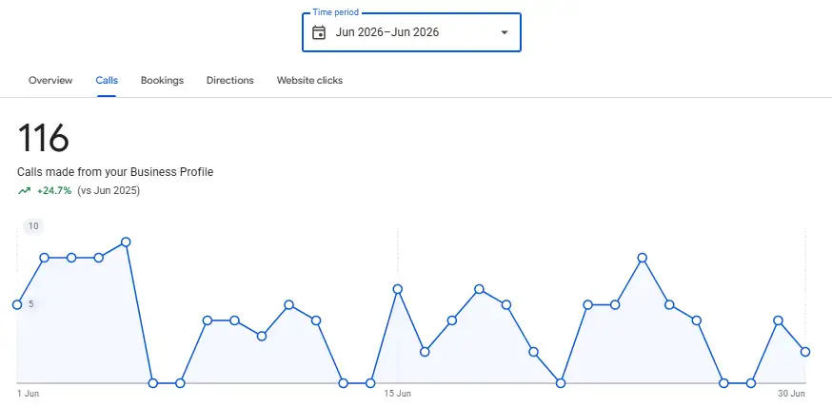Click the green upward trend icon
This screenshot has width=832, height=407.
tap(25, 191)
